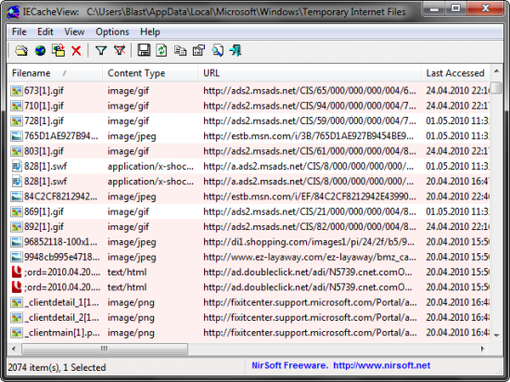
Task: Click the horizontal scrollbar right arrow
Action: 482,349
